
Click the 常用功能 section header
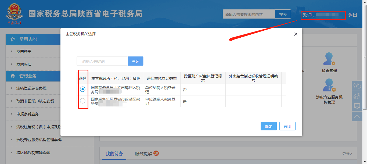33,39
